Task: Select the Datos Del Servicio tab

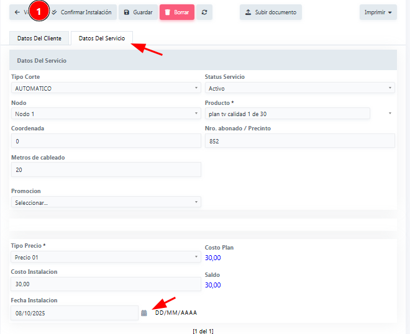Action: tap(102, 38)
